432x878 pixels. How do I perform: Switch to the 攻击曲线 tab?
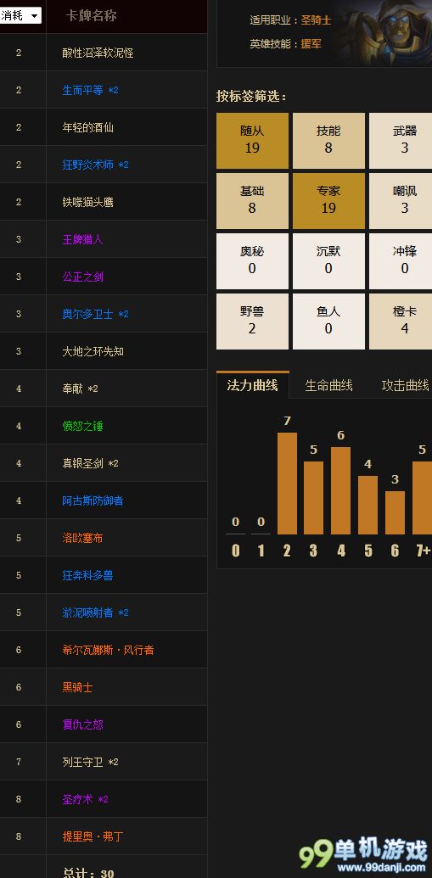pyautogui.click(x=405, y=385)
